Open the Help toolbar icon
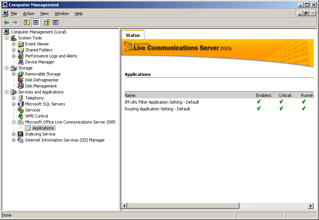The image size is (319, 220). pyautogui.click(x=47, y=23)
